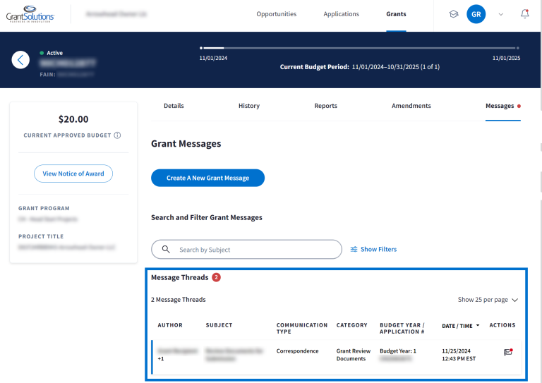The width and height of the screenshot is (542, 383).
Task: Expand the user account chevron menu
Action: coord(500,14)
